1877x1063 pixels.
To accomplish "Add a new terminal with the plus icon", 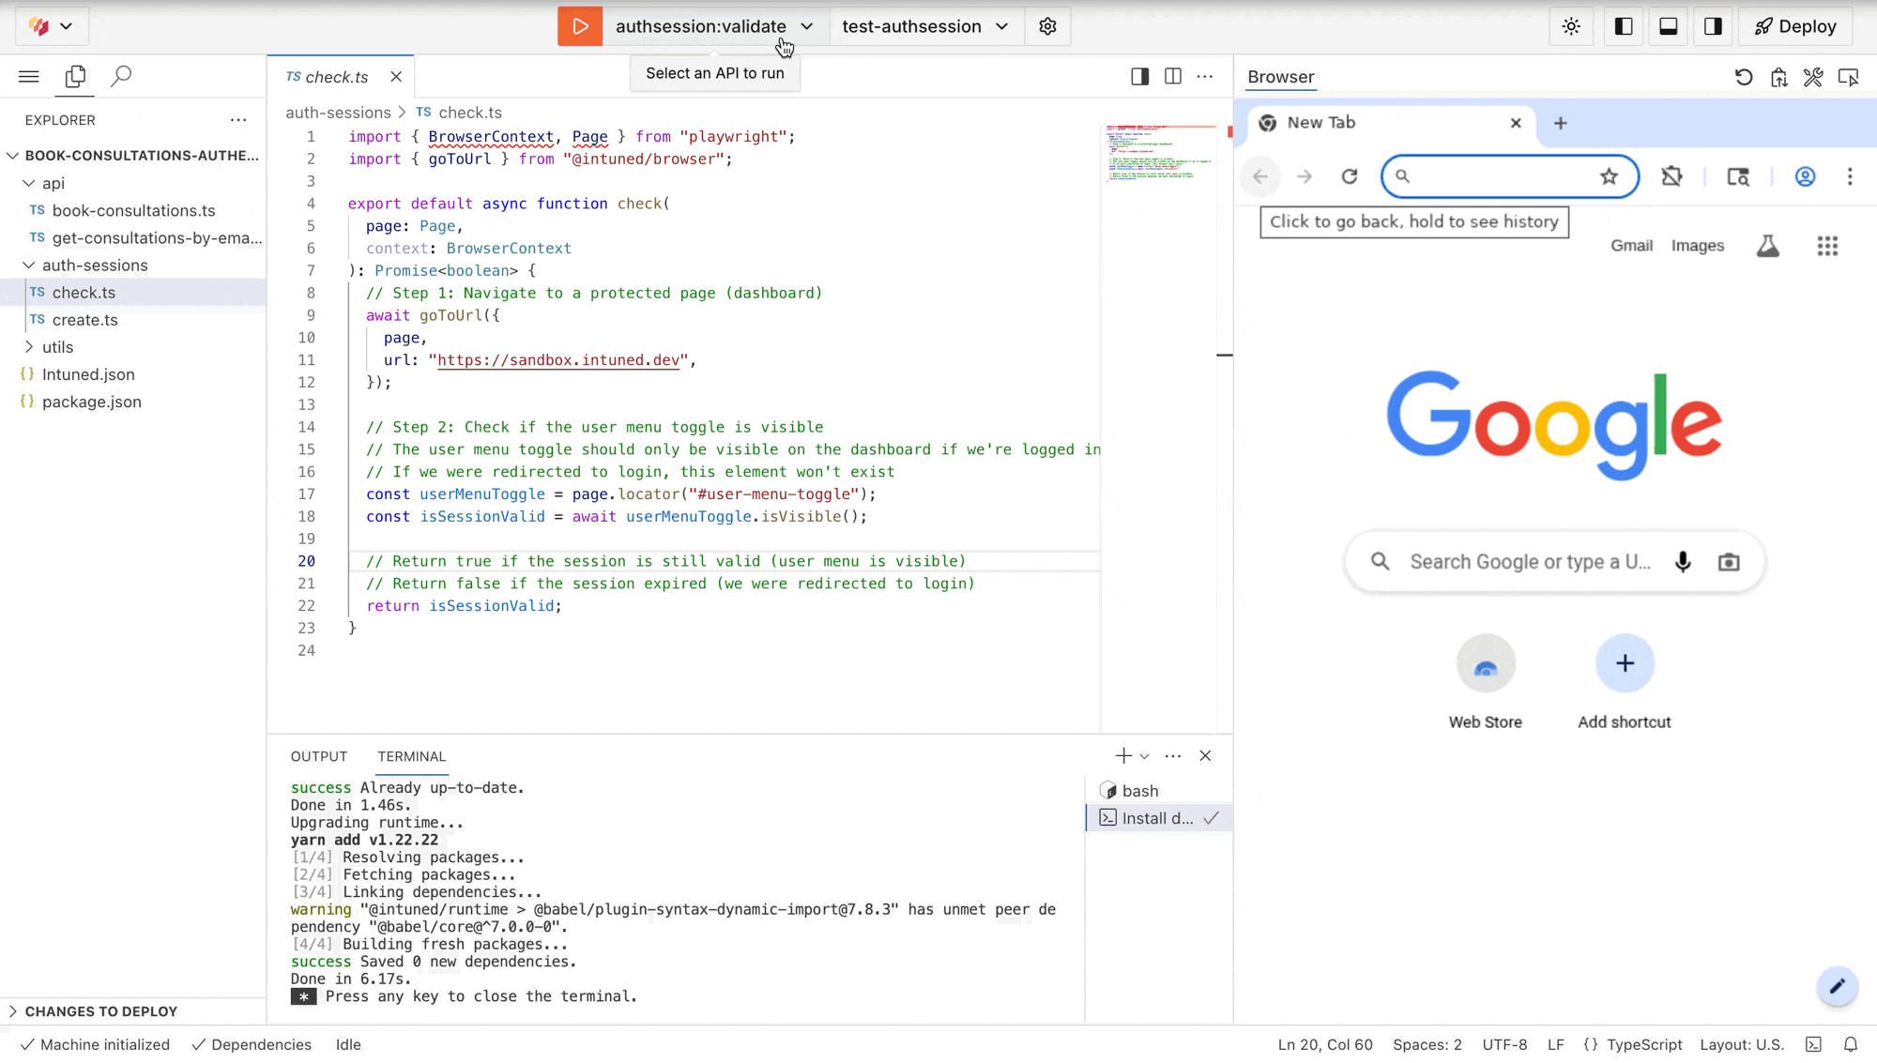I will tap(1122, 755).
